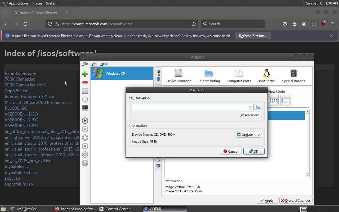Viewport: 339px width, 212px height.
Task: Switch View Mode to icon grid view
Action: point(273,100)
